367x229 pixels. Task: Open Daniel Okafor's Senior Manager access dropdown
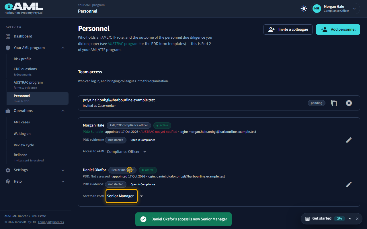(x=125, y=196)
